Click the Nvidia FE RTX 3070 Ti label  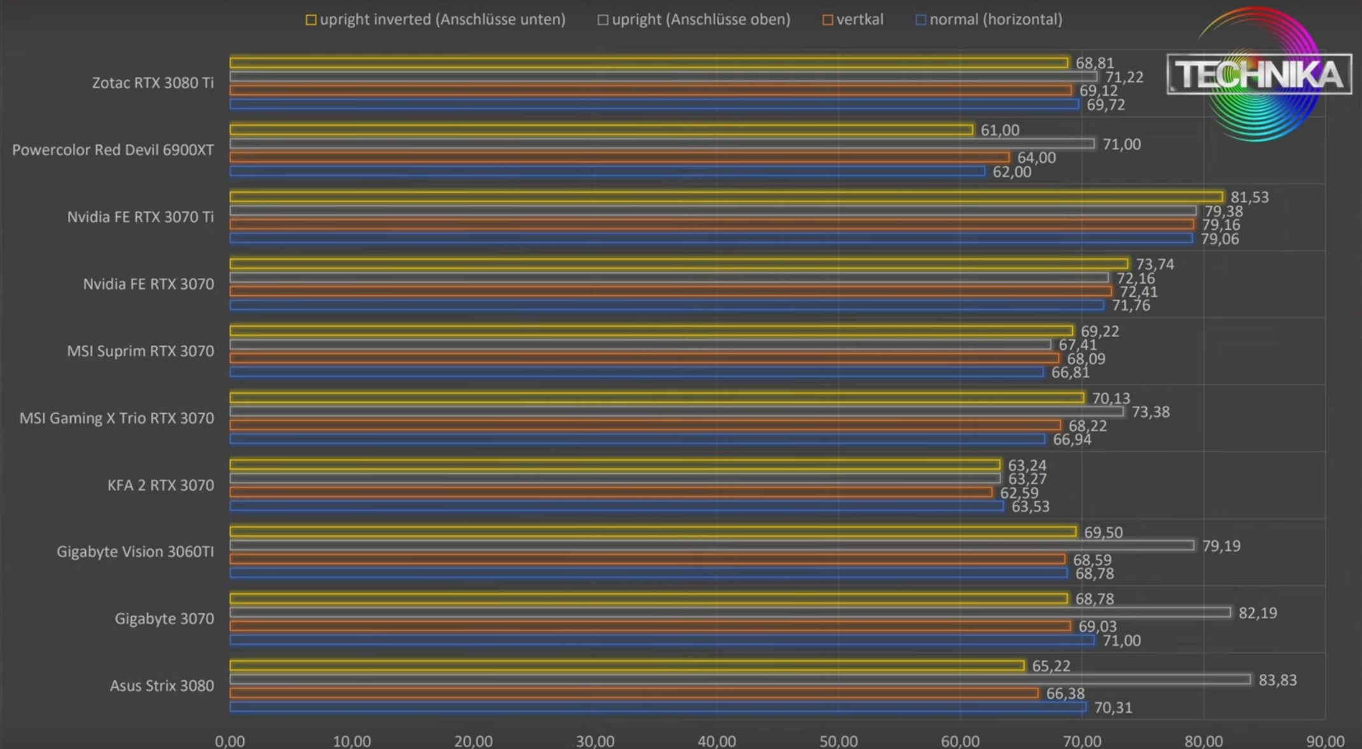coord(140,217)
